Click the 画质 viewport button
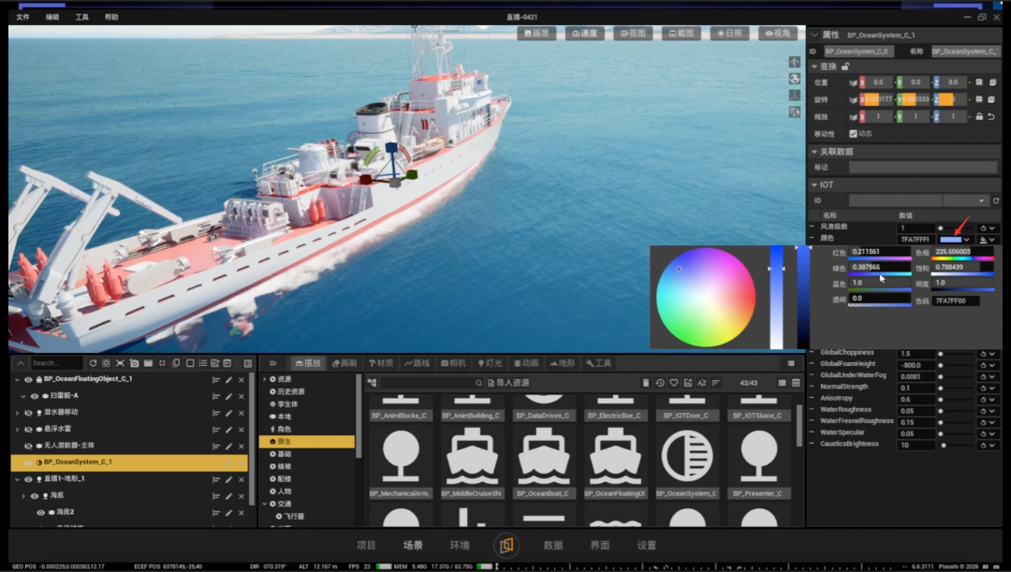The width and height of the screenshot is (1011, 572). pyautogui.click(x=536, y=33)
